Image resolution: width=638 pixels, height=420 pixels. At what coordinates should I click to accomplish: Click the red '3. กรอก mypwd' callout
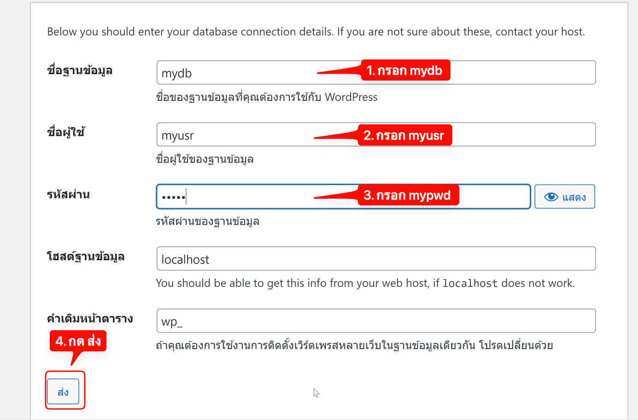[x=408, y=195]
